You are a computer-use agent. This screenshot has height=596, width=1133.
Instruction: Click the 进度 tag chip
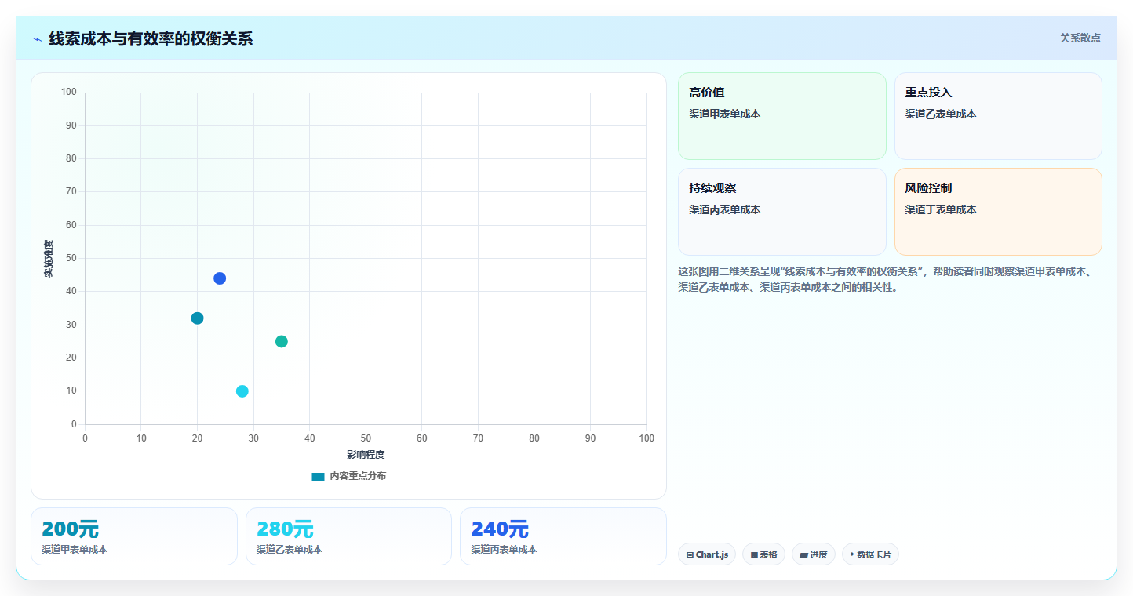[x=814, y=554]
